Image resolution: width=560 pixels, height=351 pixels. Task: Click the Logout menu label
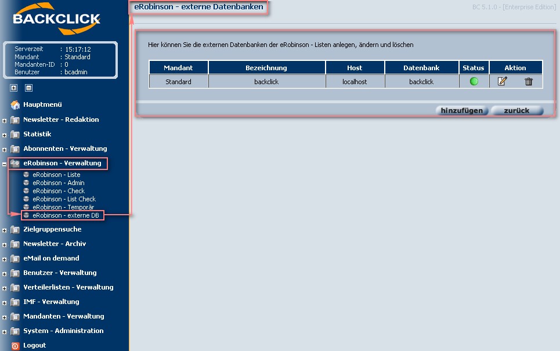pyautogui.click(x=35, y=345)
